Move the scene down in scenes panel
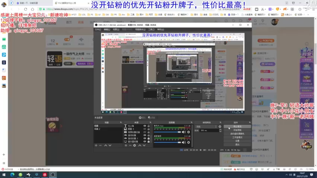This screenshot has width=317, height=178. click(x=110, y=145)
